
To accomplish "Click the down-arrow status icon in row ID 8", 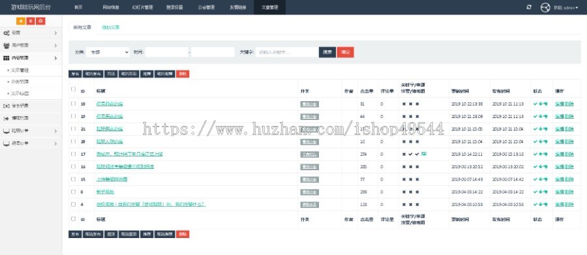I will (540, 192).
